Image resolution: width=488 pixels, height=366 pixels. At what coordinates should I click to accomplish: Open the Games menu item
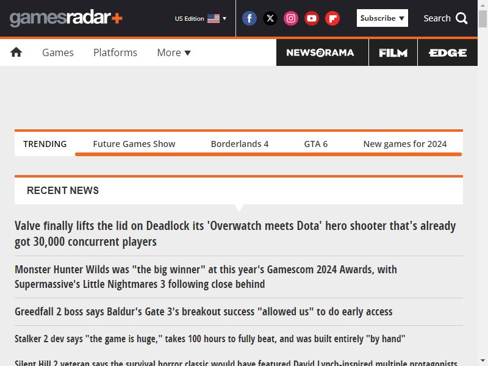(58, 52)
